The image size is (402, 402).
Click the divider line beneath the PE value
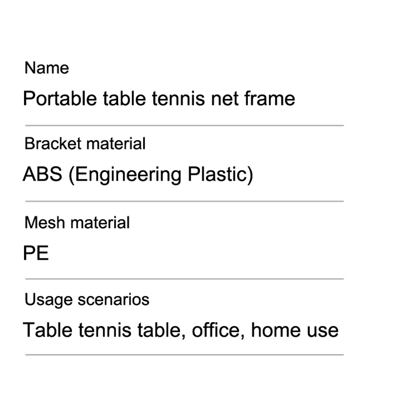[184, 279]
